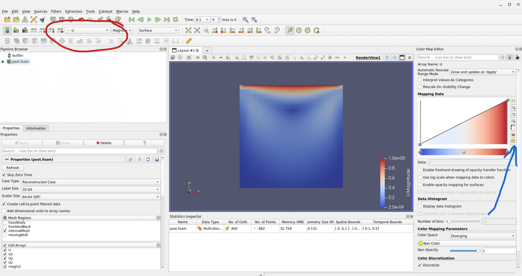Click the Play animation button
This screenshot has height=276, width=522.
coord(149,20)
